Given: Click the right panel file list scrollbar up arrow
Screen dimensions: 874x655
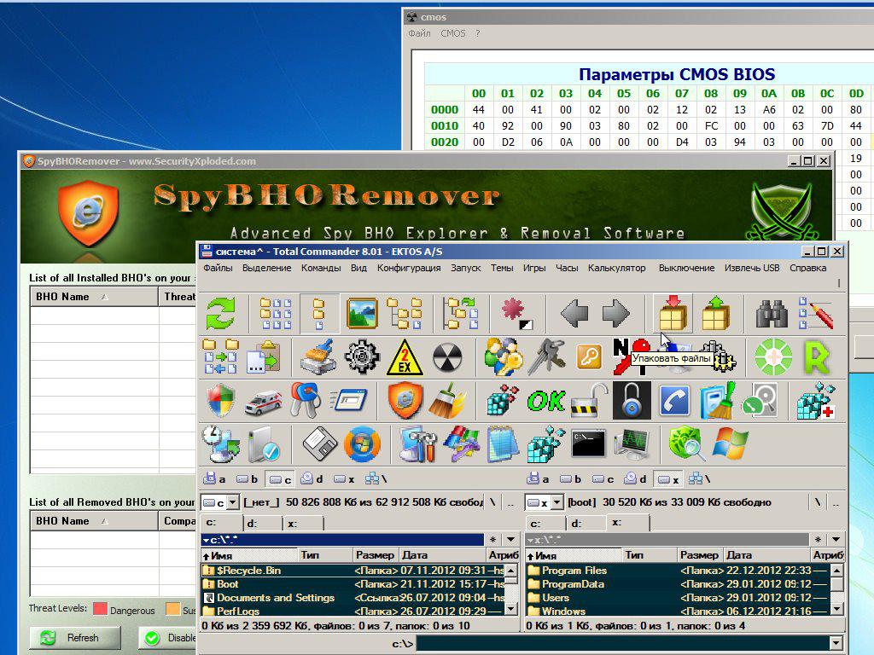Looking at the screenshot, I should point(836,571).
